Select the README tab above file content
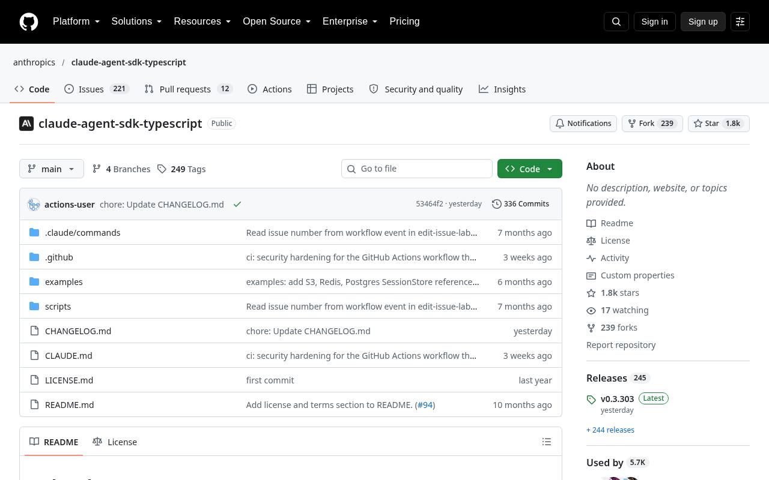This screenshot has height=480, width=769. click(54, 442)
